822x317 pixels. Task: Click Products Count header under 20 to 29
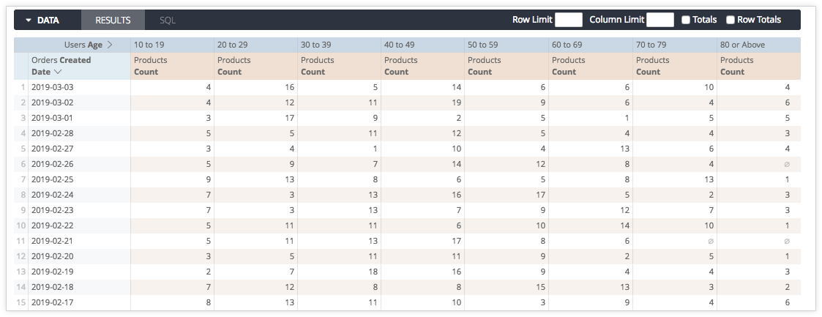click(234, 66)
